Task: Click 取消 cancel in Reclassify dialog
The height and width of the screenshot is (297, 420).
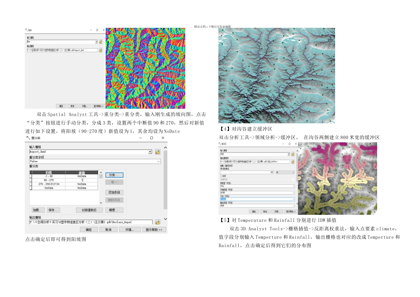Action: [108, 229]
